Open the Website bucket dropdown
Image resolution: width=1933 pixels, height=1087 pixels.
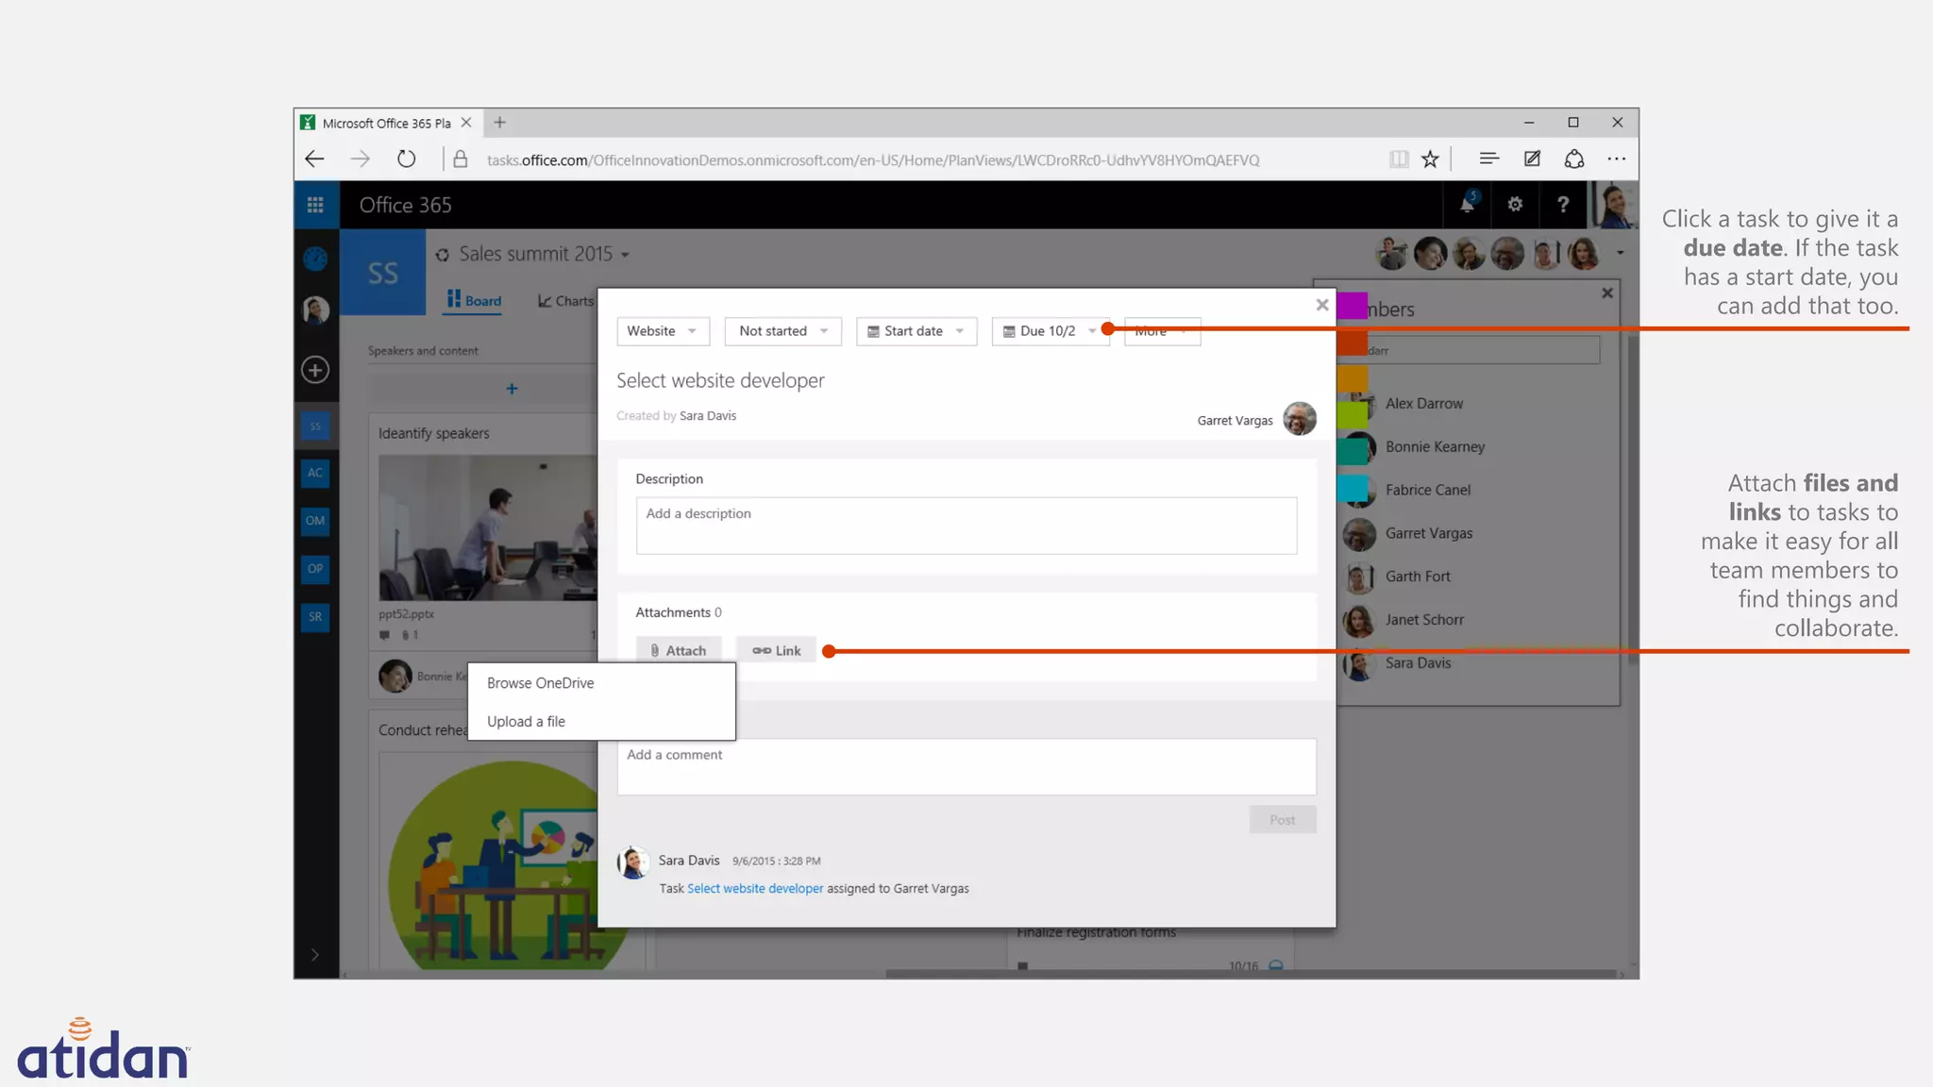(x=663, y=331)
